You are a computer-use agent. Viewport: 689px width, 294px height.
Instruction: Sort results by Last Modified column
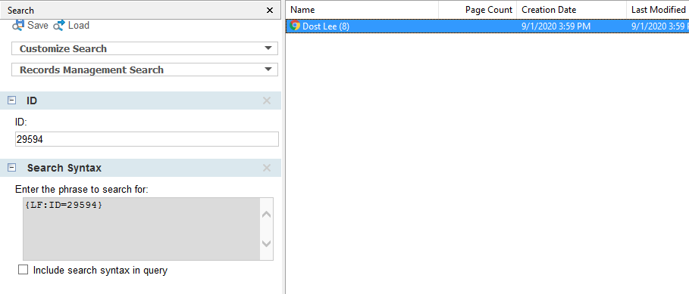(x=658, y=10)
